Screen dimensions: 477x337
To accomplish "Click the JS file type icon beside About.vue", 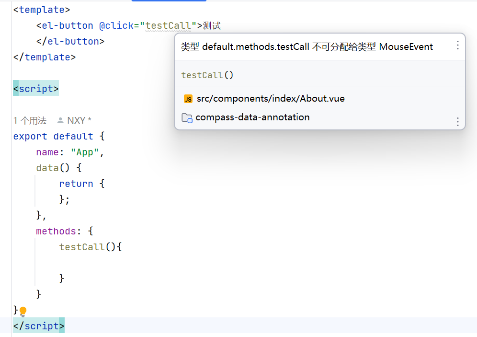I will pos(188,99).
